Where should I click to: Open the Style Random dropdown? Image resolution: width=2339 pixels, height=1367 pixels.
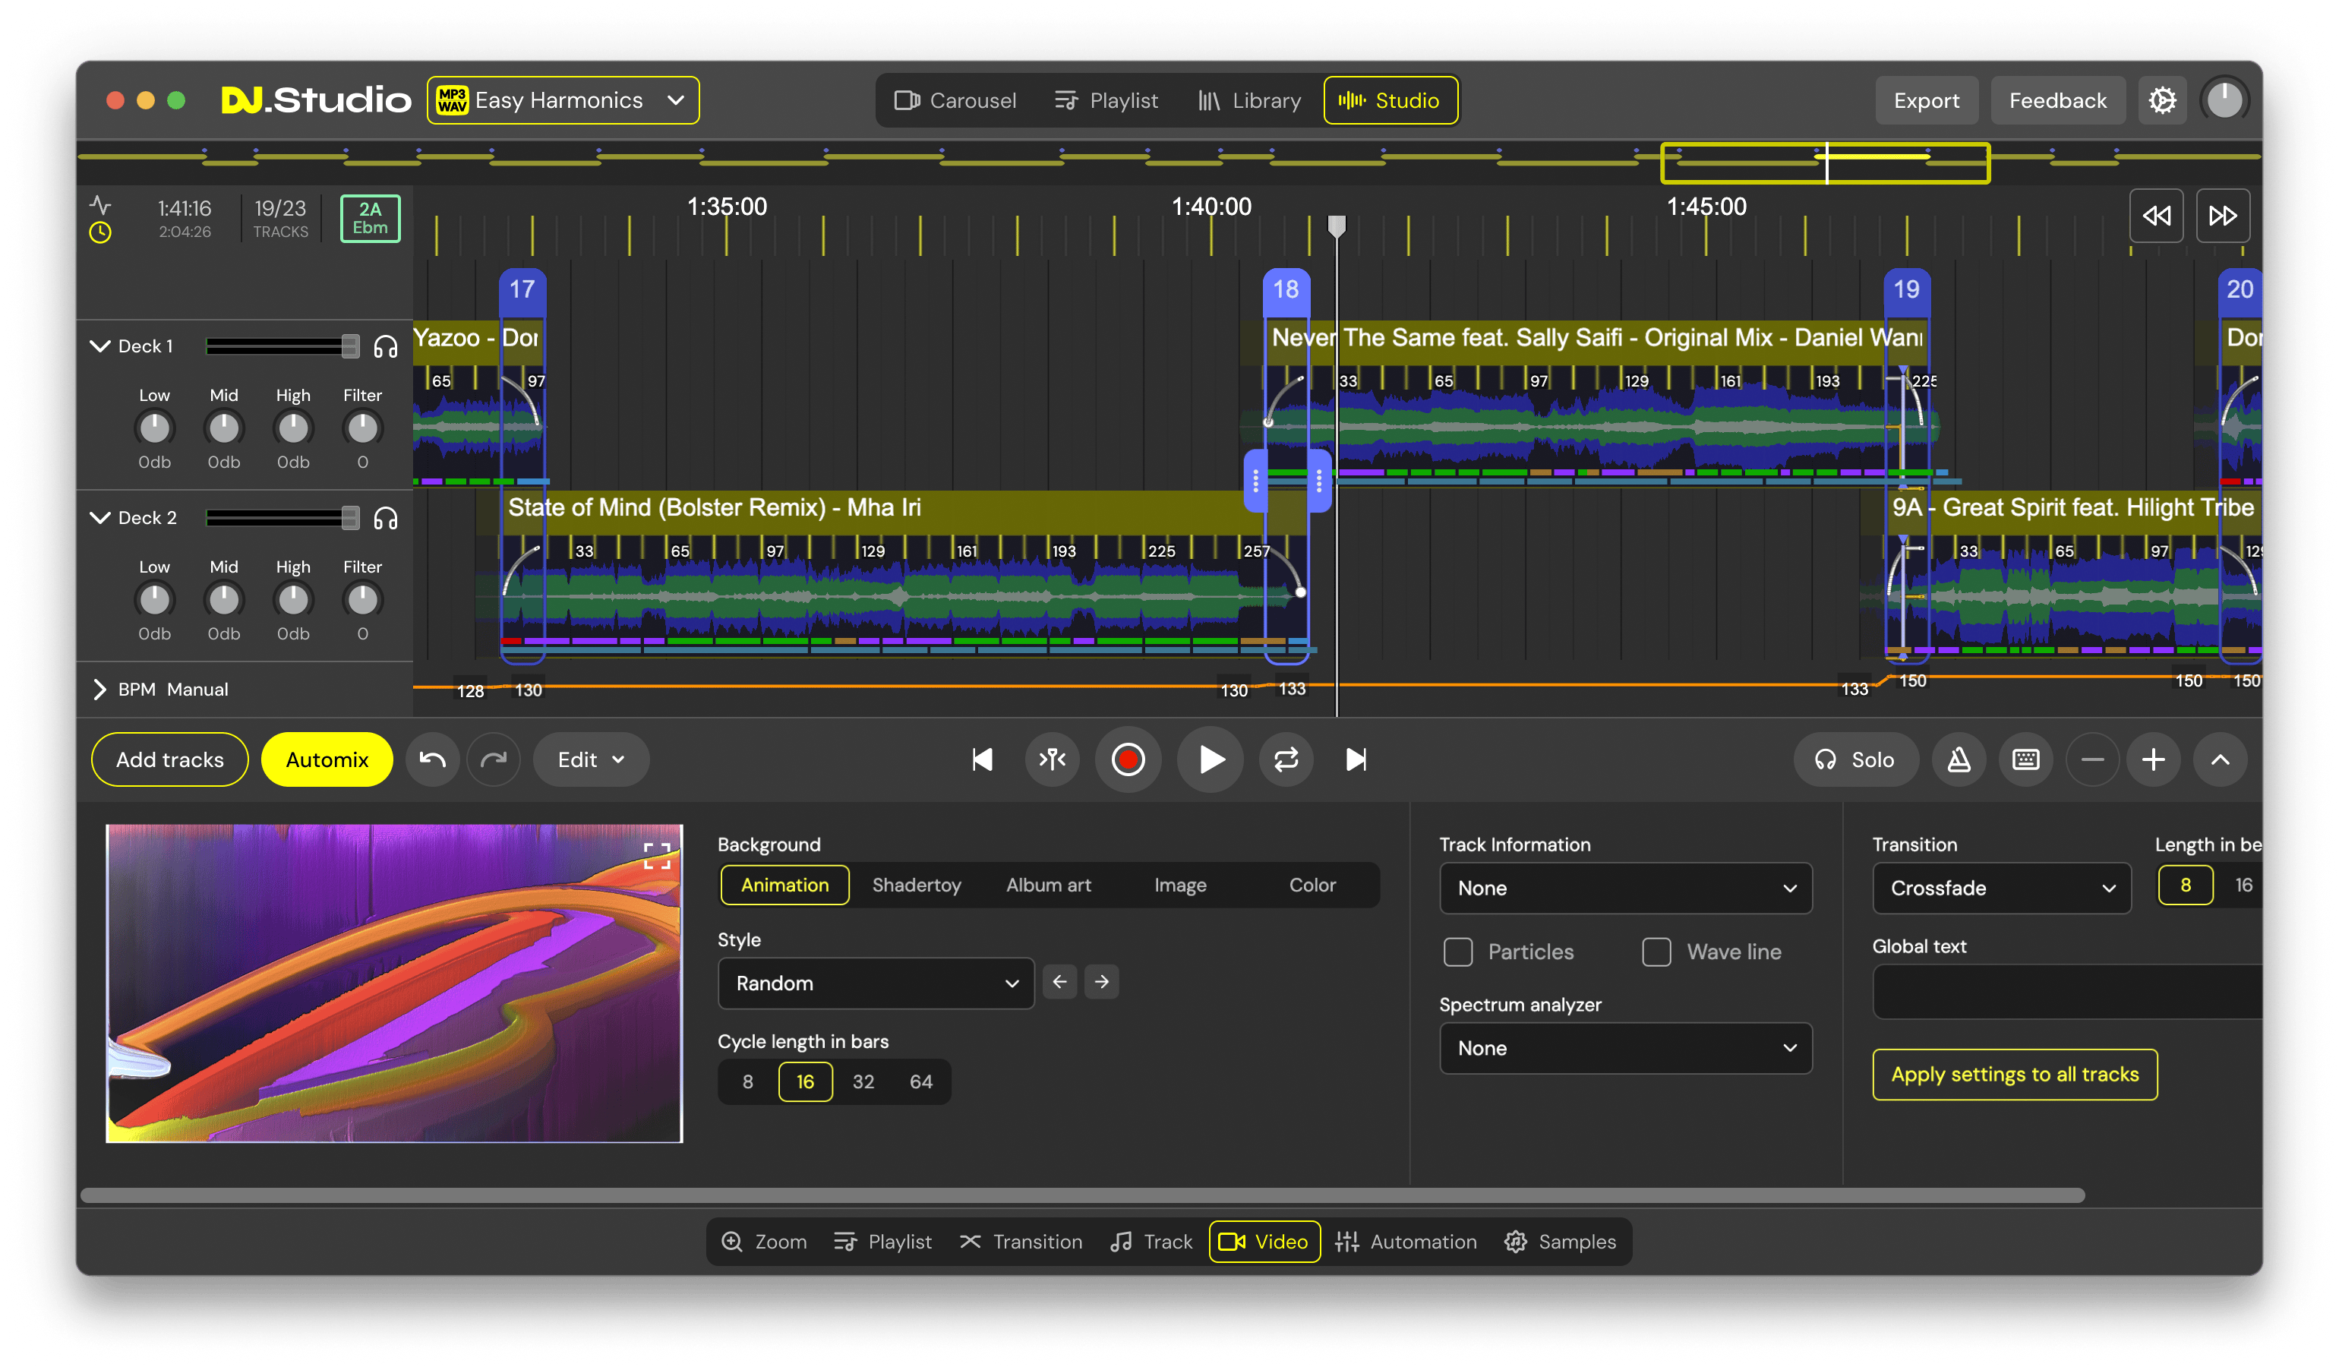point(876,983)
